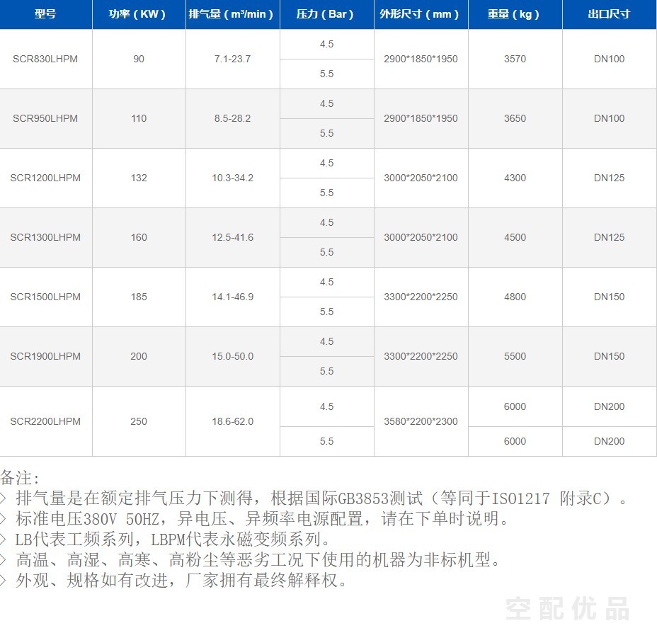This screenshot has width=657, height=633.
Task: Click the 压力 (Bar) column header
Action: pos(327,14)
